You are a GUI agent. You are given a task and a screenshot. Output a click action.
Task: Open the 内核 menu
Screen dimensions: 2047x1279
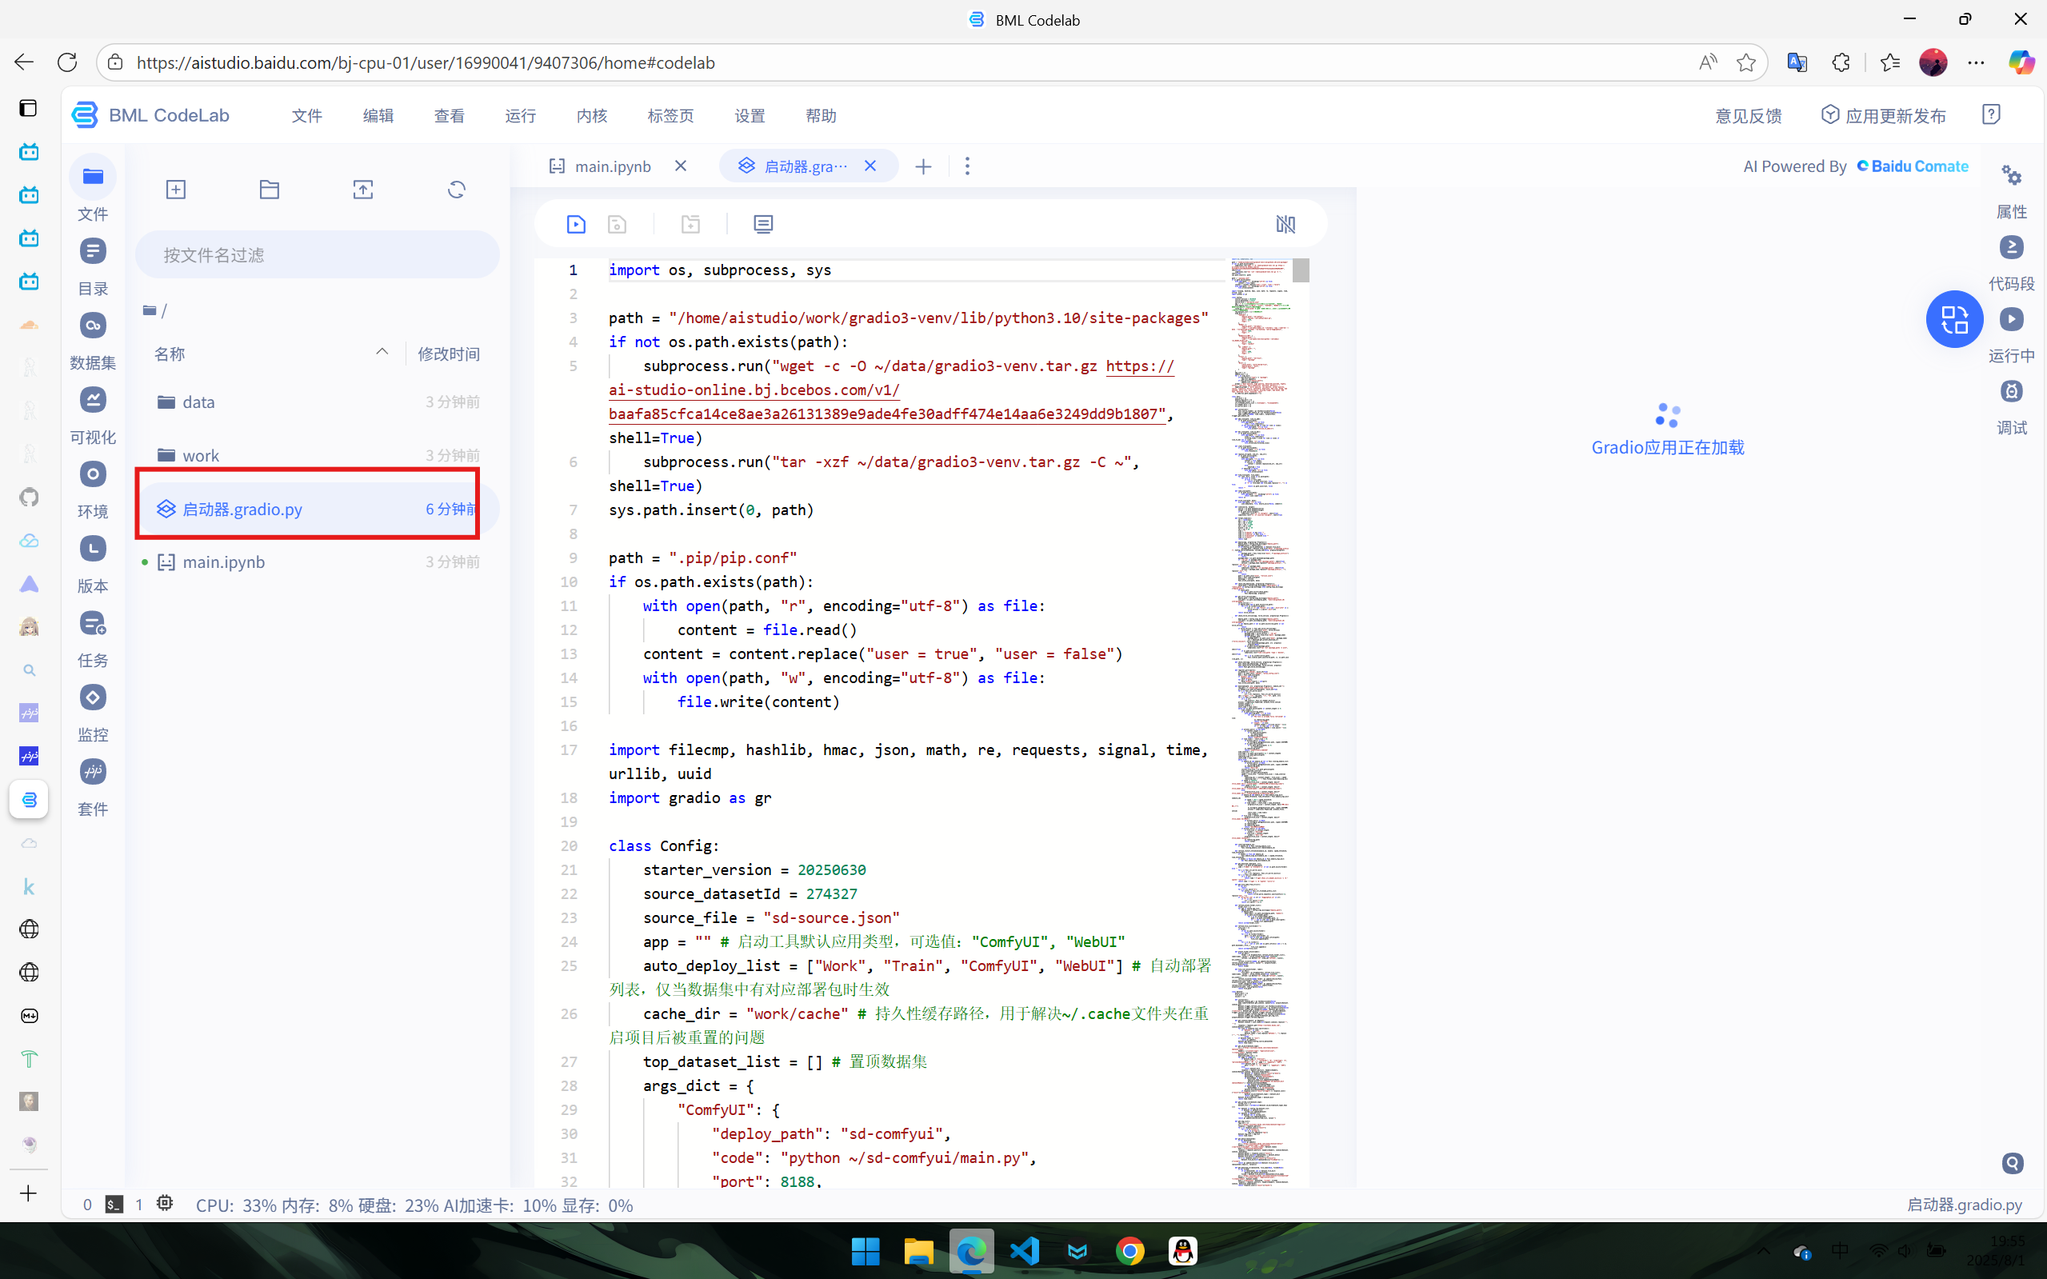click(591, 116)
